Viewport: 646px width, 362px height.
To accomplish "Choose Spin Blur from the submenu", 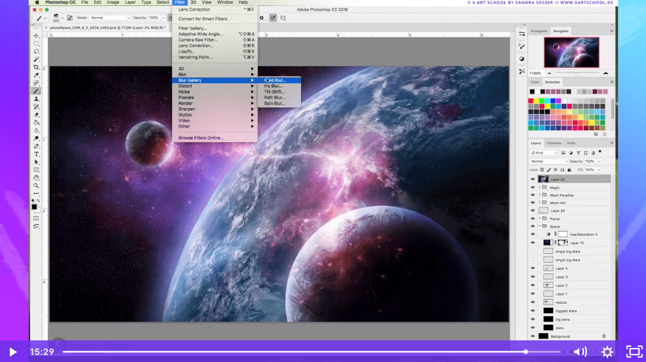I will click(x=279, y=104).
